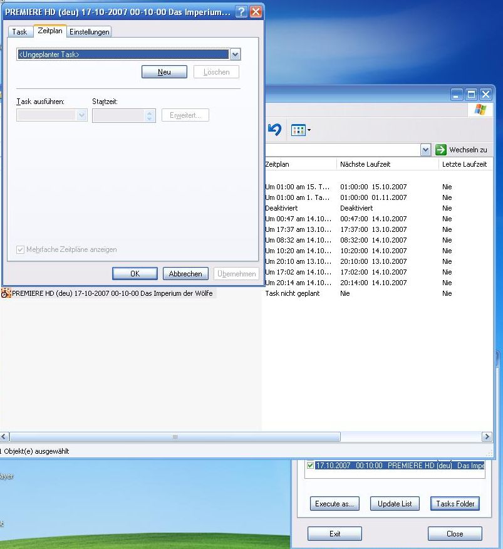Click the Löschen button
Screen dimensions: 503x549
point(216,72)
